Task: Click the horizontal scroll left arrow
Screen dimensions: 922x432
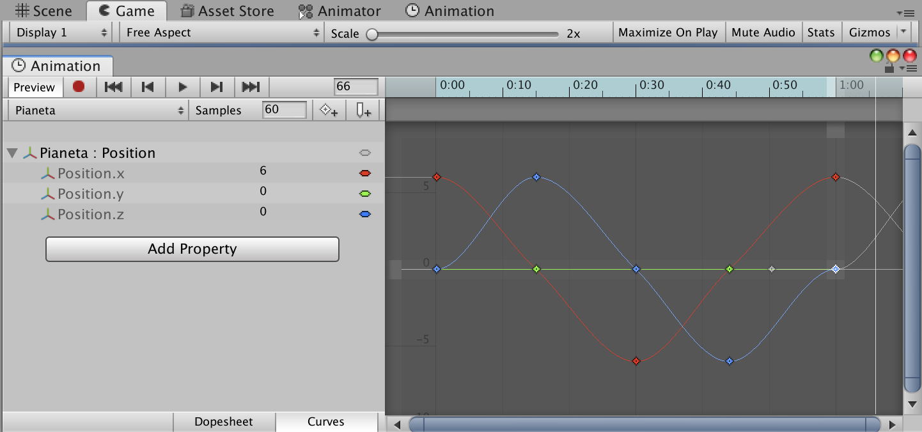Action: point(397,424)
